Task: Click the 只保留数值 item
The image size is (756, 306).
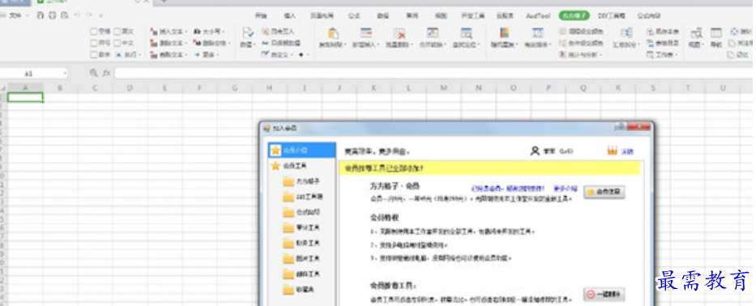Action: (x=281, y=43)
